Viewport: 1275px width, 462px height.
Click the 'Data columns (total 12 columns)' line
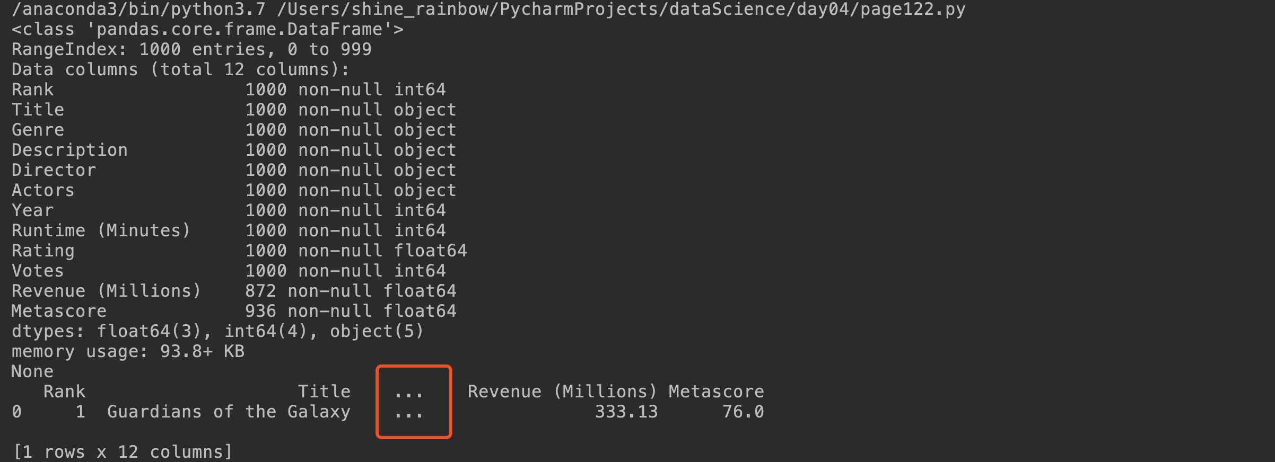(x=180, y=69)
